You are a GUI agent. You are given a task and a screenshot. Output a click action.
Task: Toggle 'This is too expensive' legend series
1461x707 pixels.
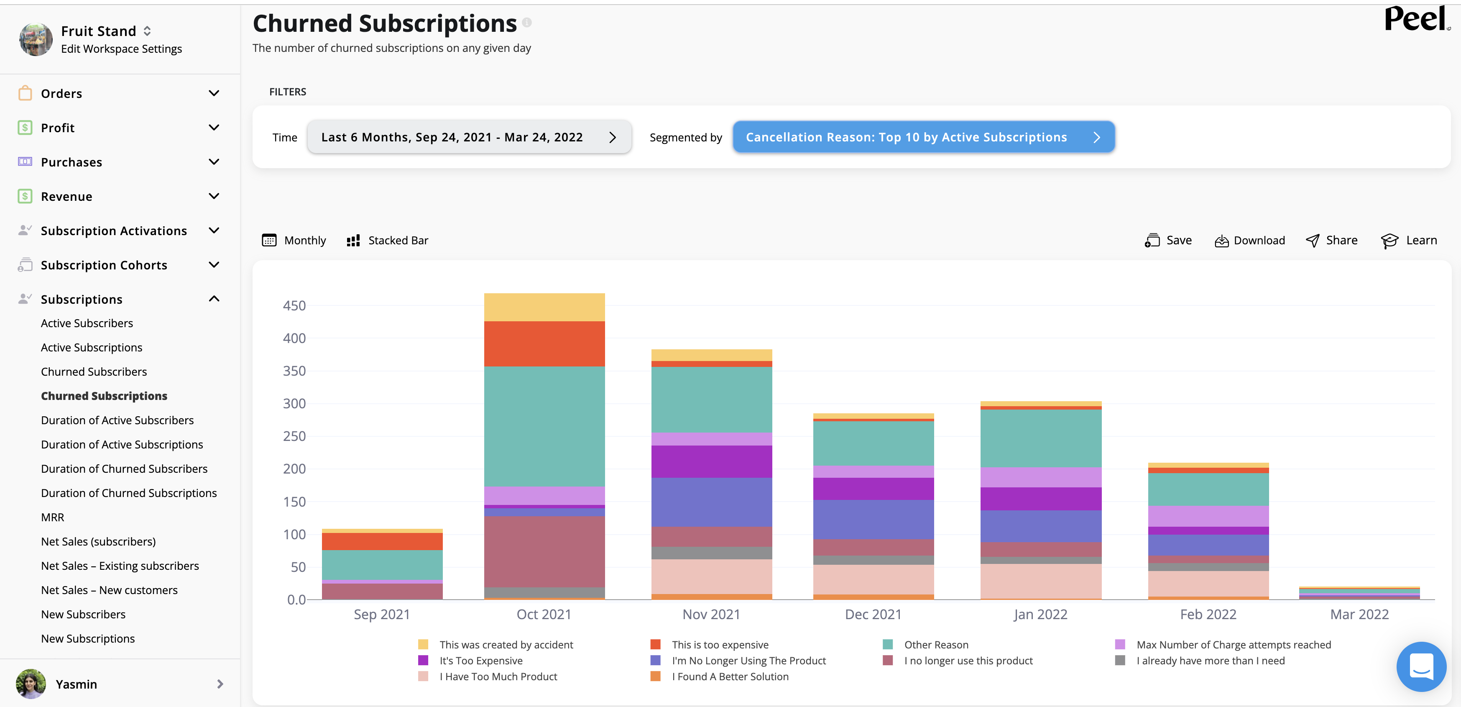coord(720,645)
